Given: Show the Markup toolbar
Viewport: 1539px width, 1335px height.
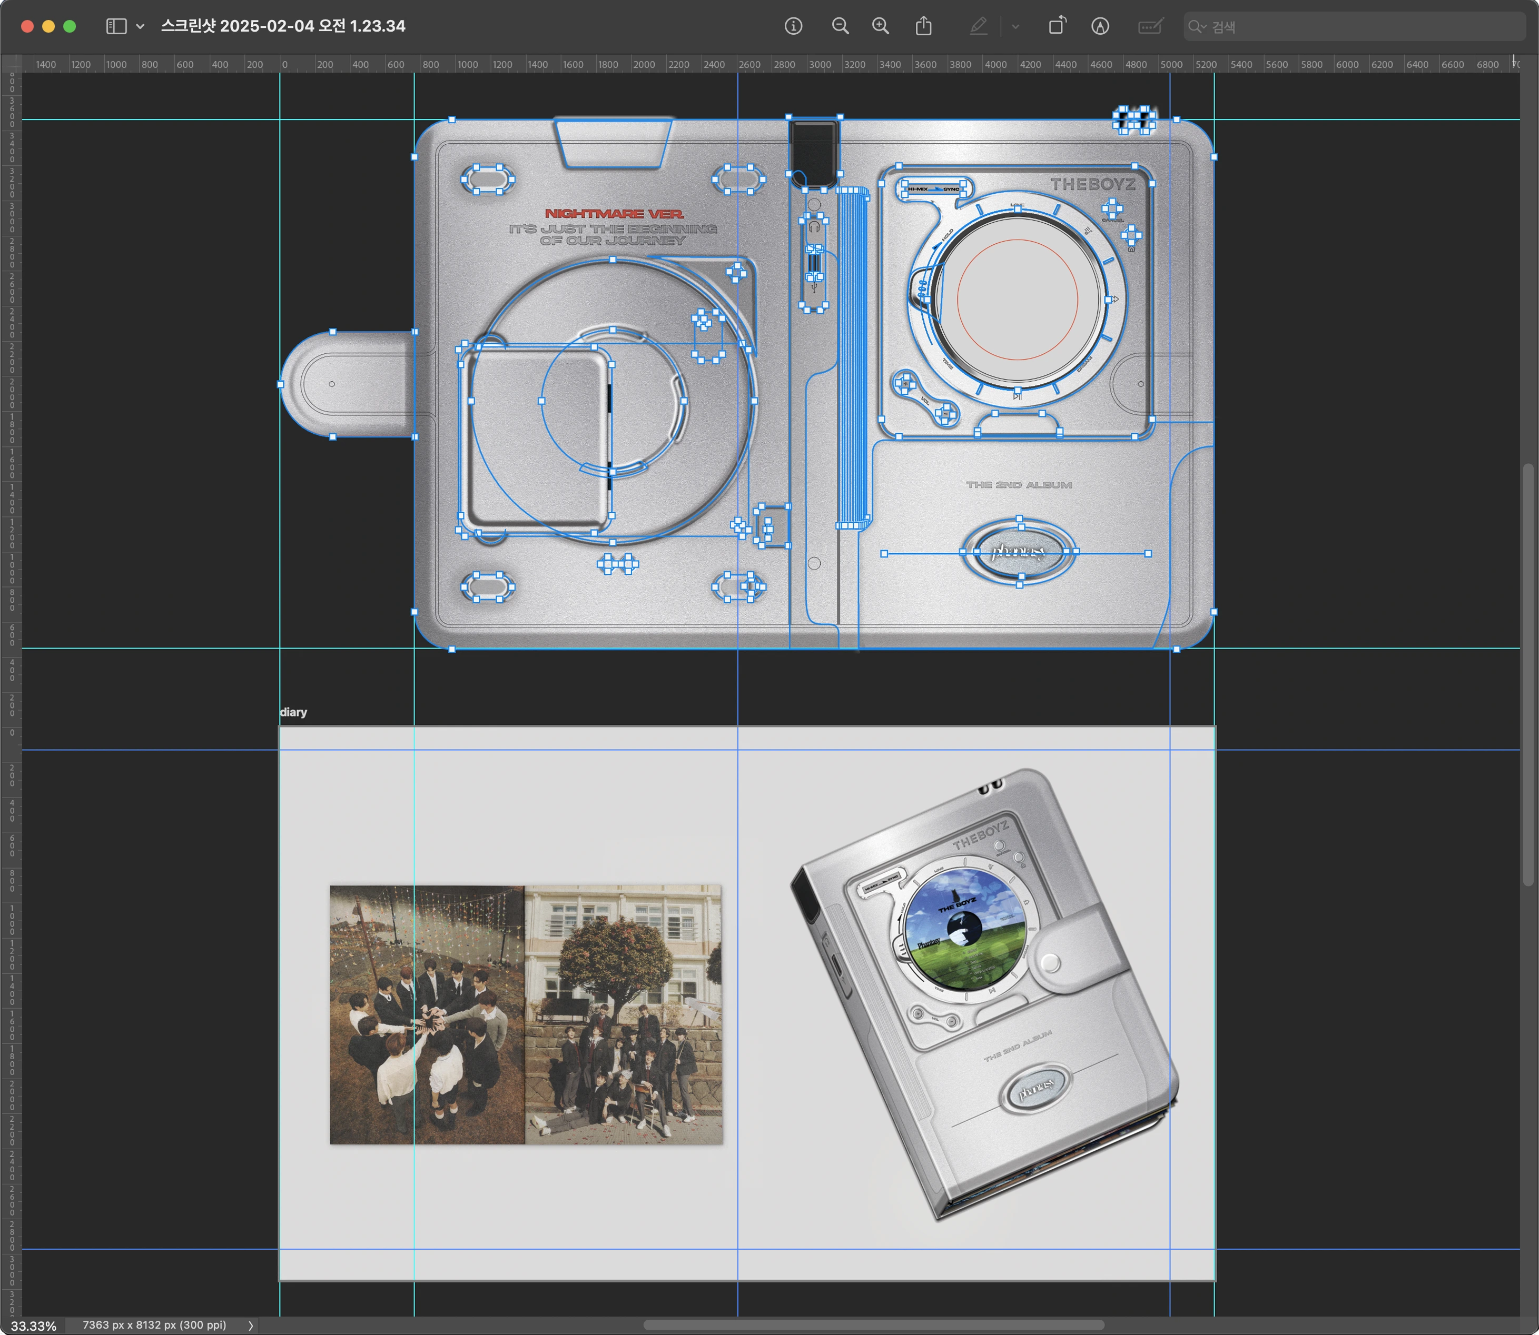Looking at the screenshot, I should coord(1100,27).
